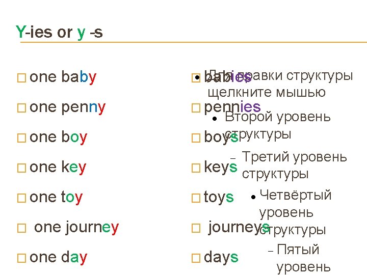
Task: Select the slide title 'Y-ies or y -s'
Action: 59,32
